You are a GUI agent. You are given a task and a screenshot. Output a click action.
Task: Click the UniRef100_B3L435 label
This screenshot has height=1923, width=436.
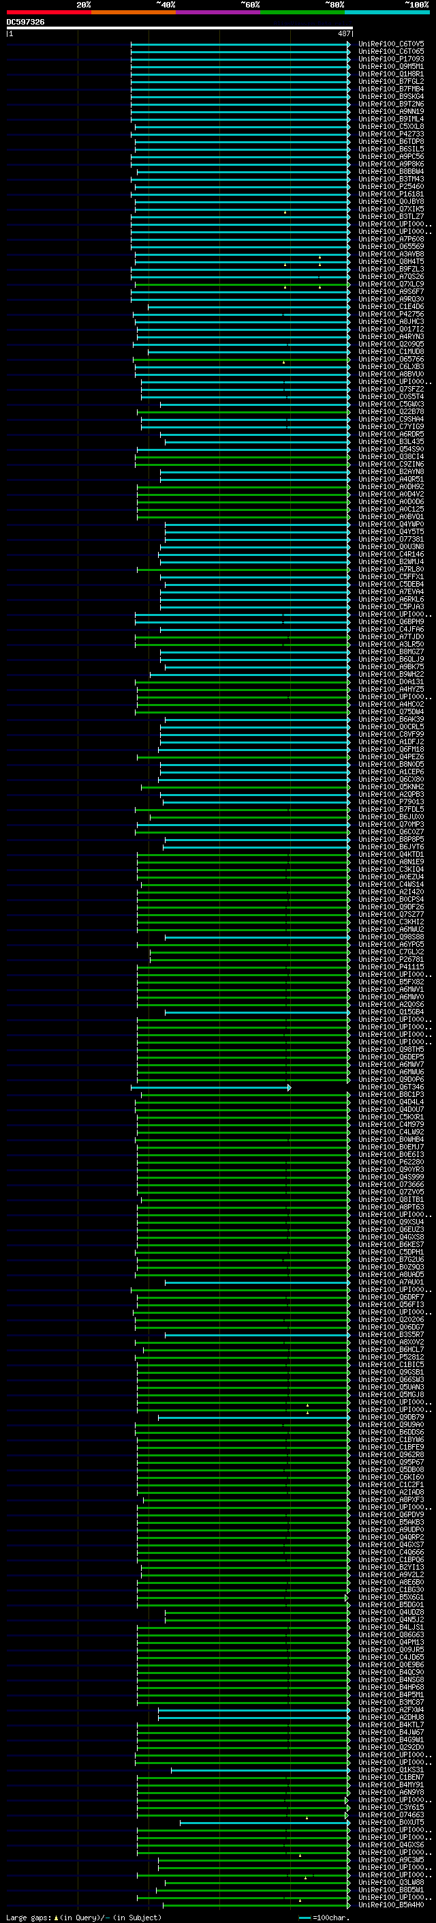coord(391,442)
